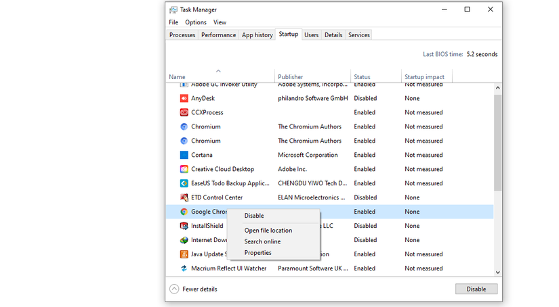Viewport: 559px width, 307px height.
Task: Select Open file location menu entry
Action: (268, 231)
